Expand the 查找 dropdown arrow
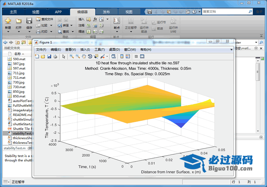Viewport: 267px width, 187px height. point(72,31)
